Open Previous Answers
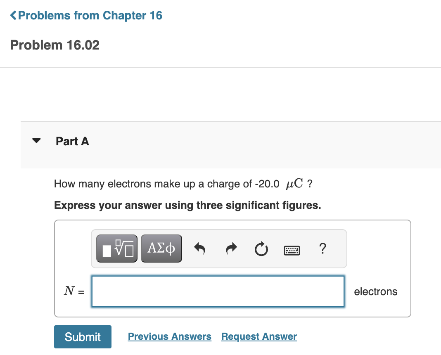The width and height of the screenshot is (441, 355). [x=169, y=336]
